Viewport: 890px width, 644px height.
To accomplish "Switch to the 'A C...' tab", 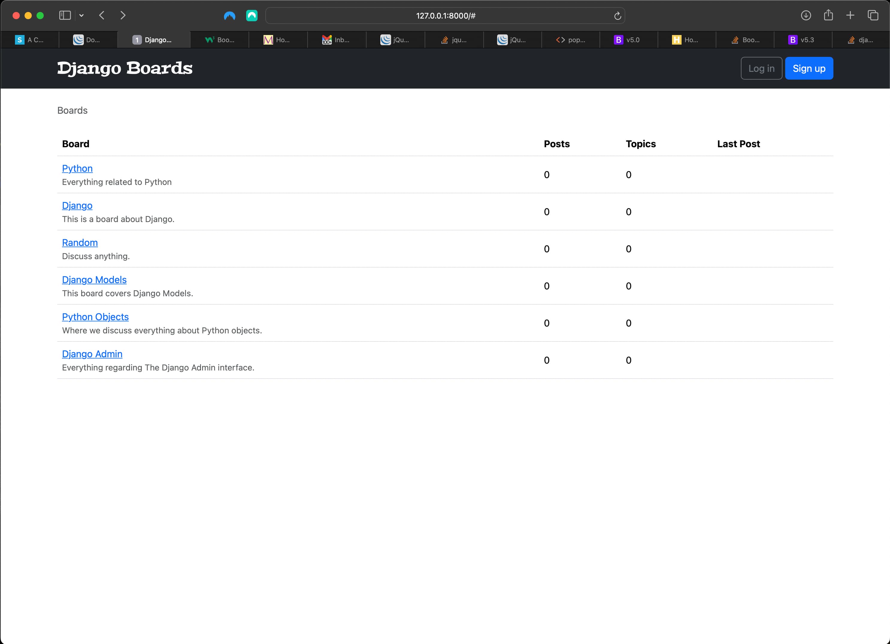I will tap(29, 40).
